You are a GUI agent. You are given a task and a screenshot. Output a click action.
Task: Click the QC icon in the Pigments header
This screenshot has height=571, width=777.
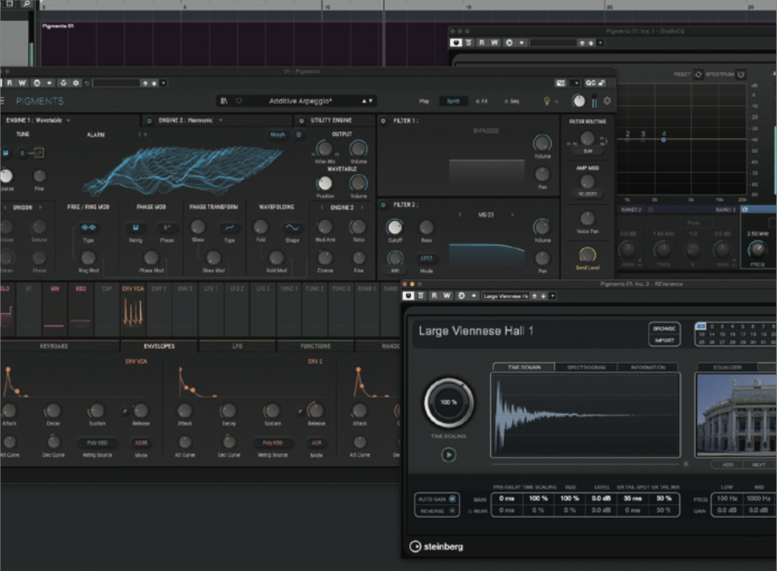point(590,82)
